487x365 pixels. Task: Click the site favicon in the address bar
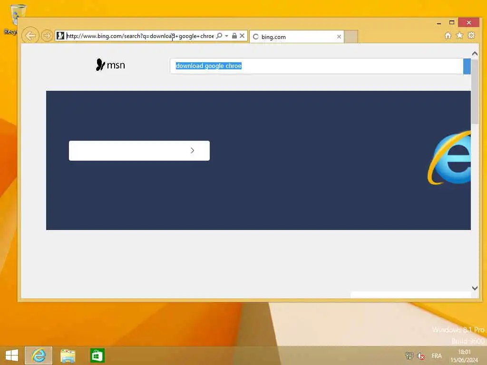point(60,36)
